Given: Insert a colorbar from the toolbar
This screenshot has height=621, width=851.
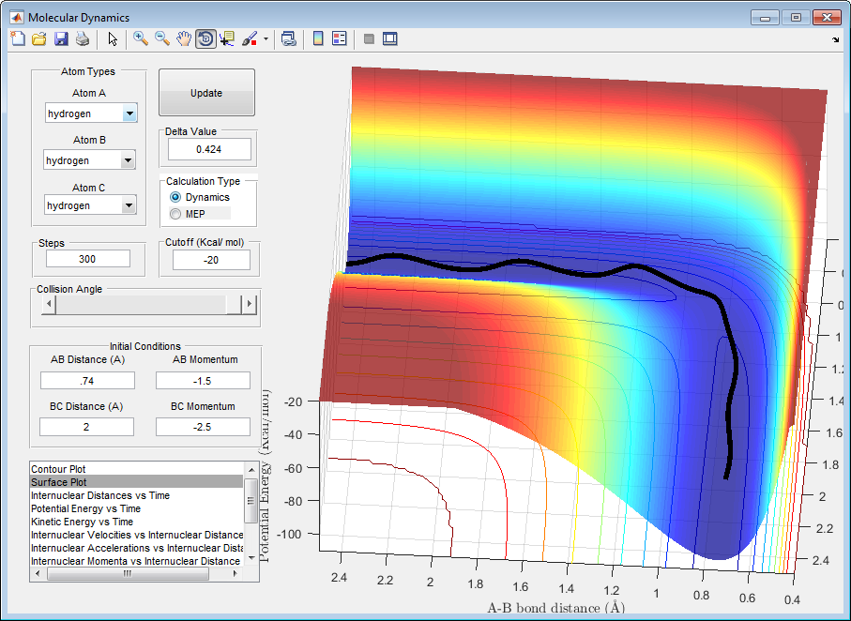Looking at the screenshot, I should [x=318, y=38].
